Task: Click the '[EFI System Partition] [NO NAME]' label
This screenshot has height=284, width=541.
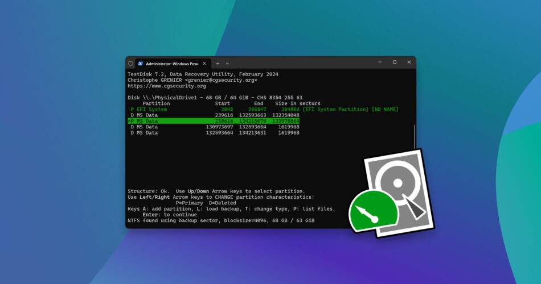Action: coord(351,110)
